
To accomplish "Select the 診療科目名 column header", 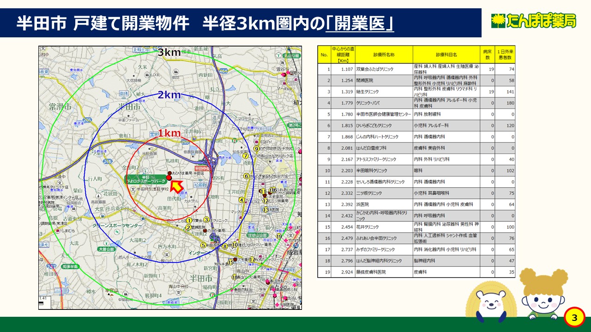I will 446,54.
